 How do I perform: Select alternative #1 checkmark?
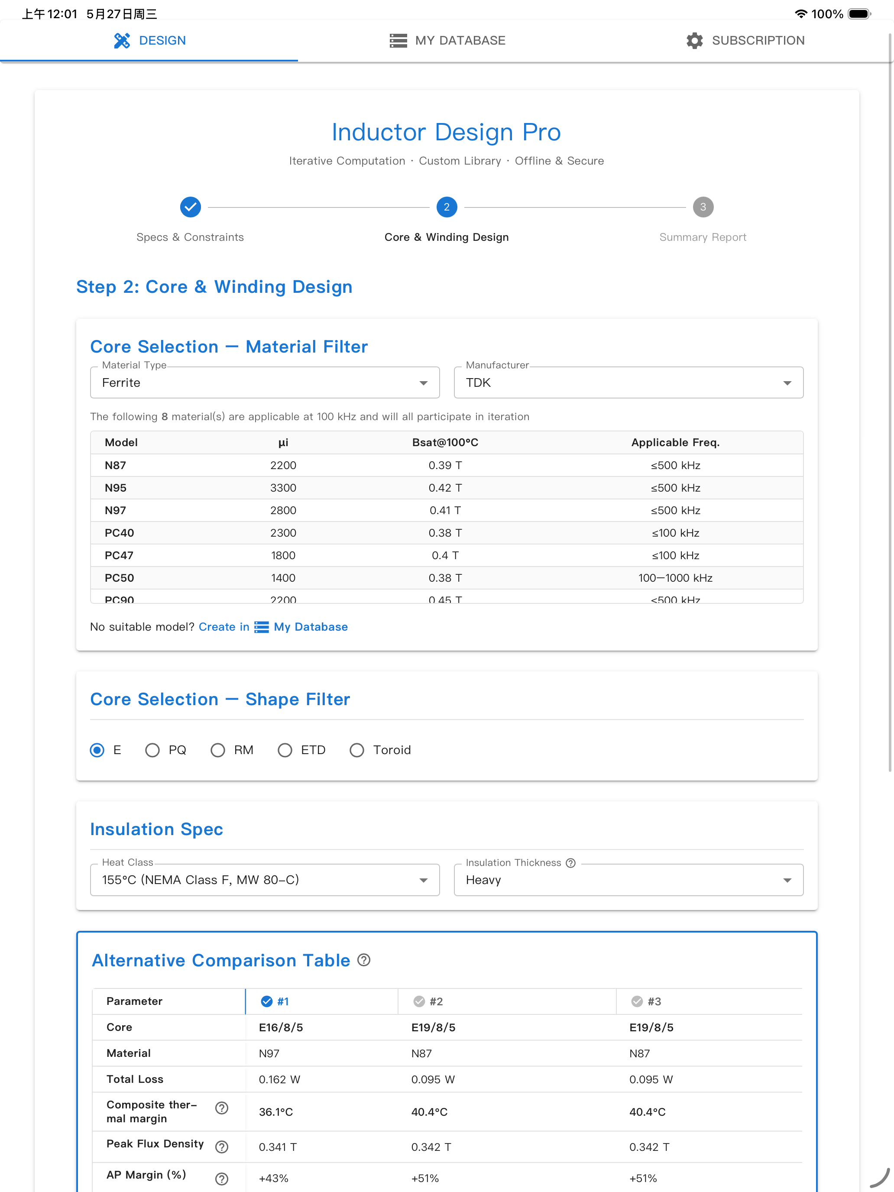[266, 1001]
